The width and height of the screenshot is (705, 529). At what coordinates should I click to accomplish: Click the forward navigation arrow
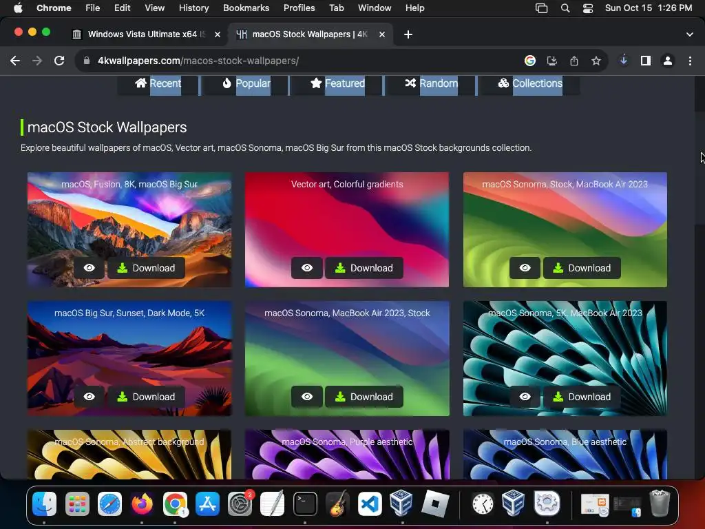point(37,61)
